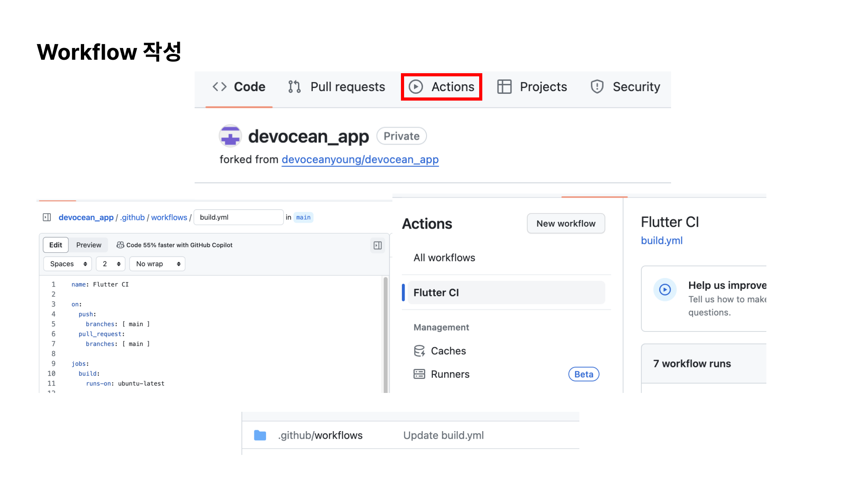Image resolution: width=863 pixels, height=485 pixels.
Task: Open the build.yml workflow file link
Action: pos(662,241)
